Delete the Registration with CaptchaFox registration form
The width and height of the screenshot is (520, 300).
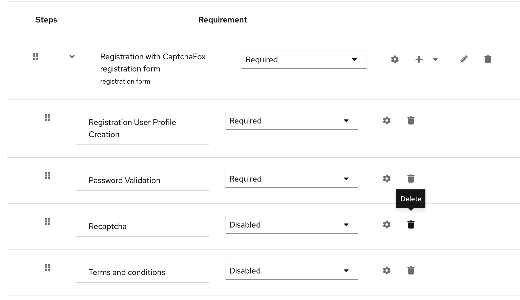(488, 60)
